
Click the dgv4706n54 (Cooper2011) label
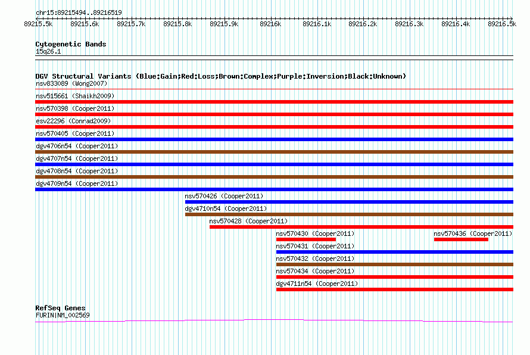point(77,146)
